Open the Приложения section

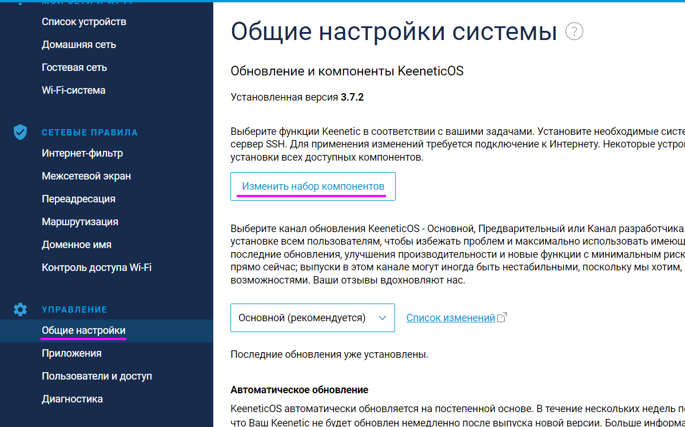click(x=71, y=353)
